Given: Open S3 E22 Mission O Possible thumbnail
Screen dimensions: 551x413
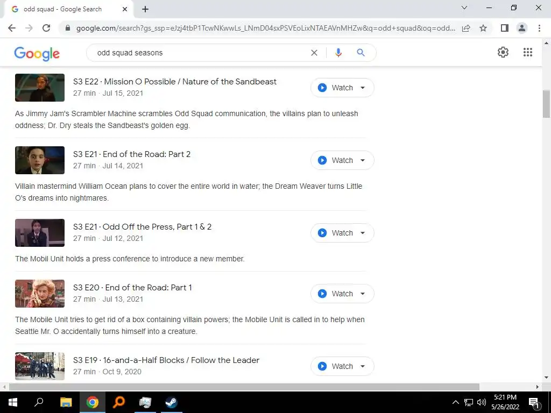Looking at the screenshot, I should tap(40, 88).
